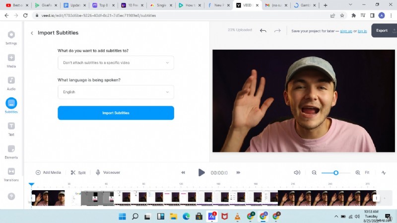This screenshot has height=223, width=397.
Task: Play the video preview
Action: coord(201,172)
